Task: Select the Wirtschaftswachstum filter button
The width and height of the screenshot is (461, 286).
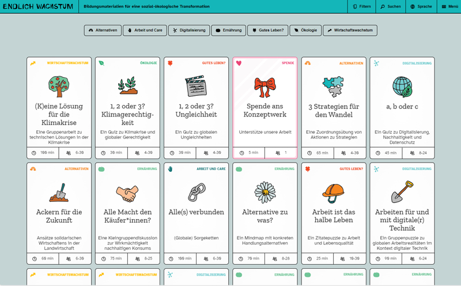Action: 350,30
